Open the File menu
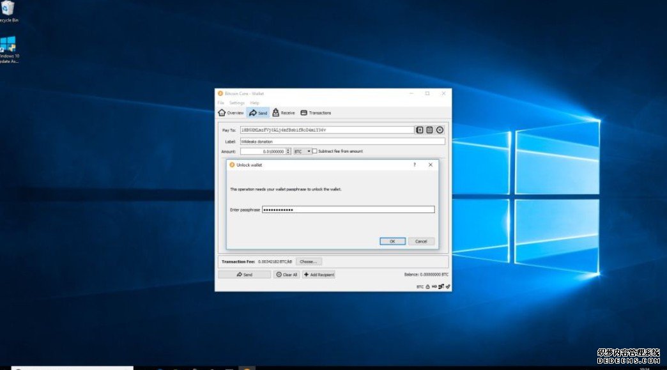Image resolution: width=667 pixels, height=370 pixels. 220,103
